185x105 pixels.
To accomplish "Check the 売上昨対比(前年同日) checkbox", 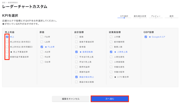I will [7, 42].
